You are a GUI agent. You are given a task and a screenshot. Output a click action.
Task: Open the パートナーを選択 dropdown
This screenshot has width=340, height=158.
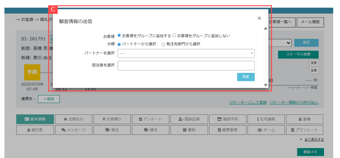coord(186,53)
